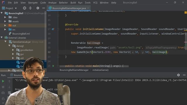This screenshot has width=187, height=105.
Task: Collapse the DanoGameLab.jar node
Action: click(6, 41)
